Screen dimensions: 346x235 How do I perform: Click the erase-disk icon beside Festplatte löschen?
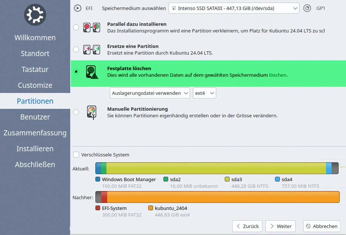point(92,72)
